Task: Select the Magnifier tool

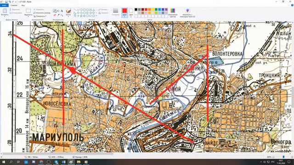Action: [x=62, y=15]
